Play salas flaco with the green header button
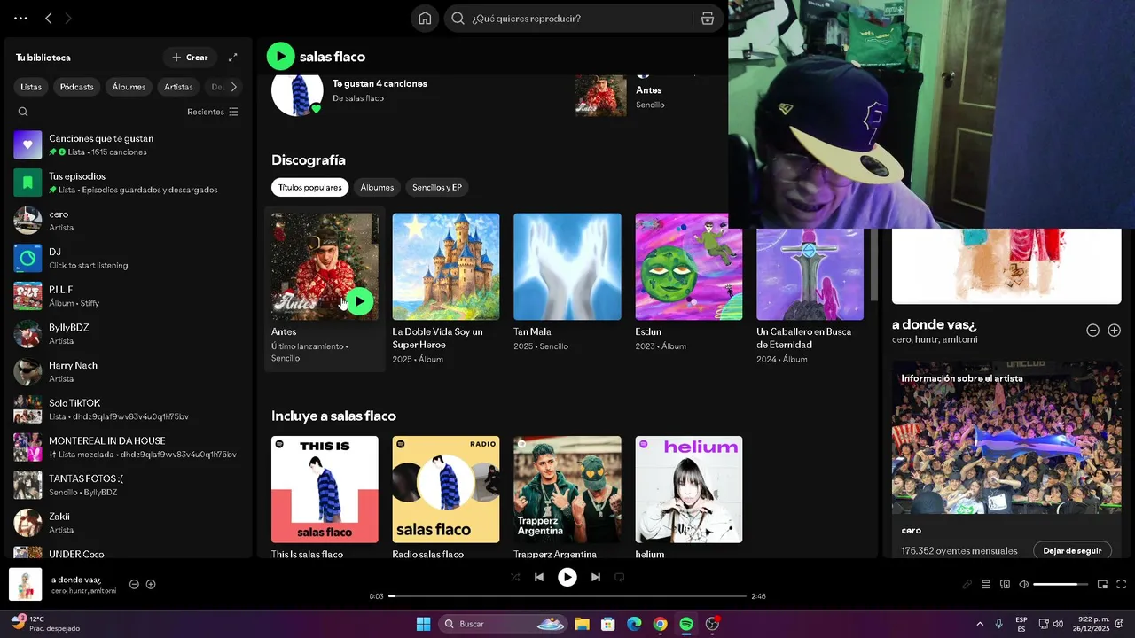1135x638 pixels. tap(280, 57)
